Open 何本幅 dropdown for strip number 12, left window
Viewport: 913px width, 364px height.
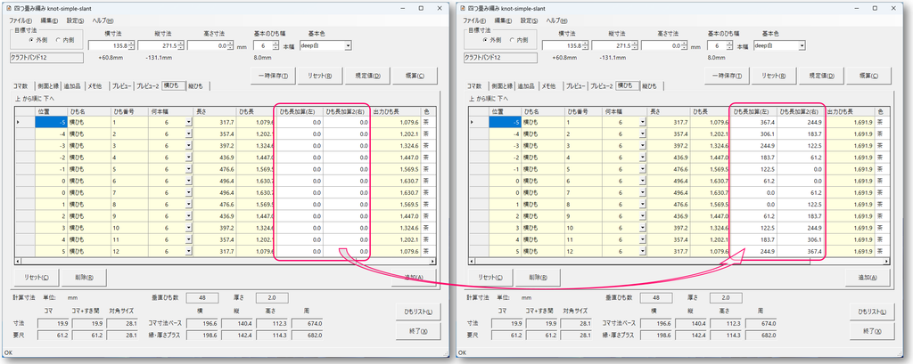tap(189, 252)
